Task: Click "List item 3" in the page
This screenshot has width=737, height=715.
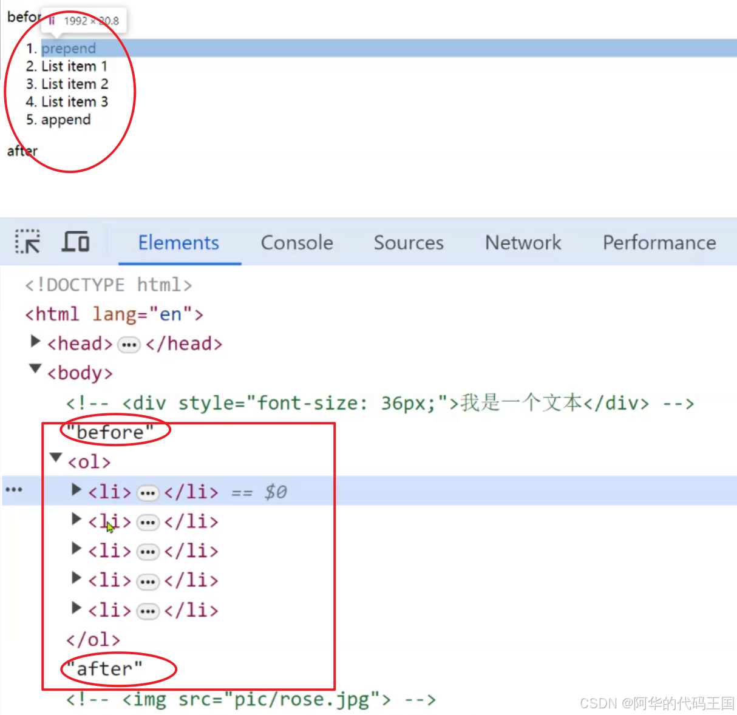Action: pyautogui.click(x=75, y=101)
